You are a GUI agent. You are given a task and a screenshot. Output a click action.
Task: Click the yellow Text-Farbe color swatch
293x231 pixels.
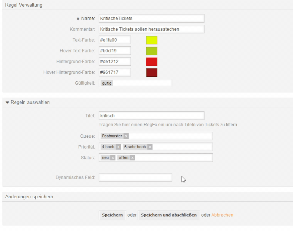(x=152, y=40)
